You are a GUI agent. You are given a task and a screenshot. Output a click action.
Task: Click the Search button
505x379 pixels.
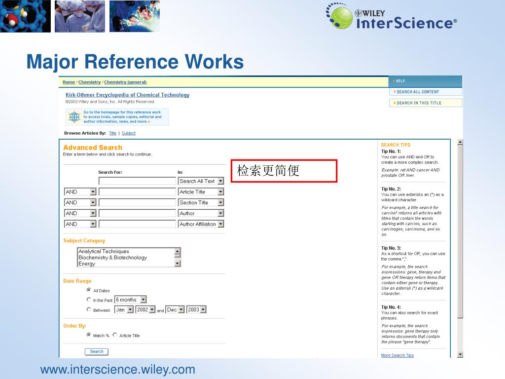tap(97, 351)
